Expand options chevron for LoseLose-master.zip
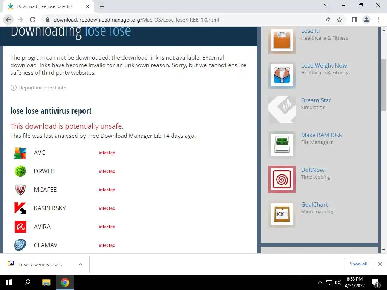Image resolution: width=387 pixels, height=290 pixels. click(80, 264)
